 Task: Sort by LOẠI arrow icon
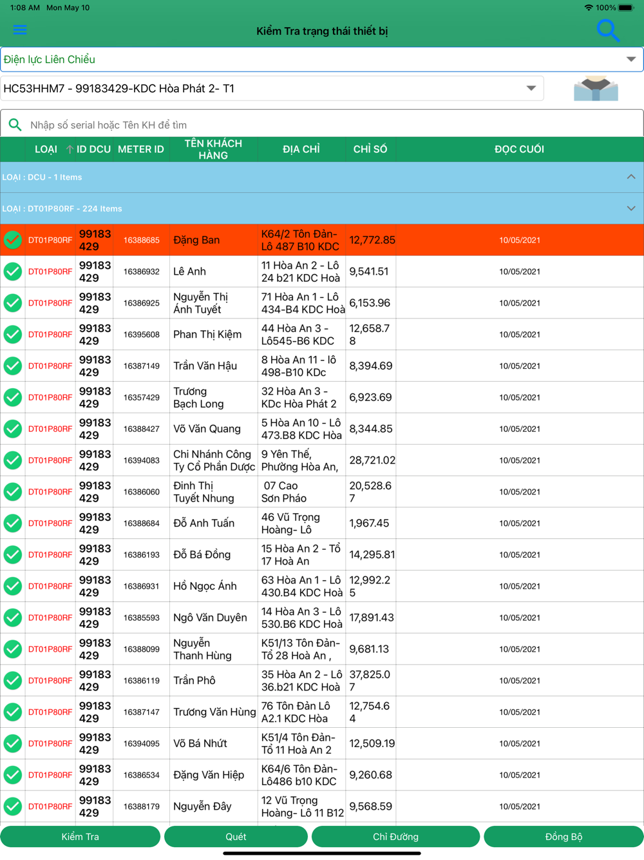(x=69, y=149)
